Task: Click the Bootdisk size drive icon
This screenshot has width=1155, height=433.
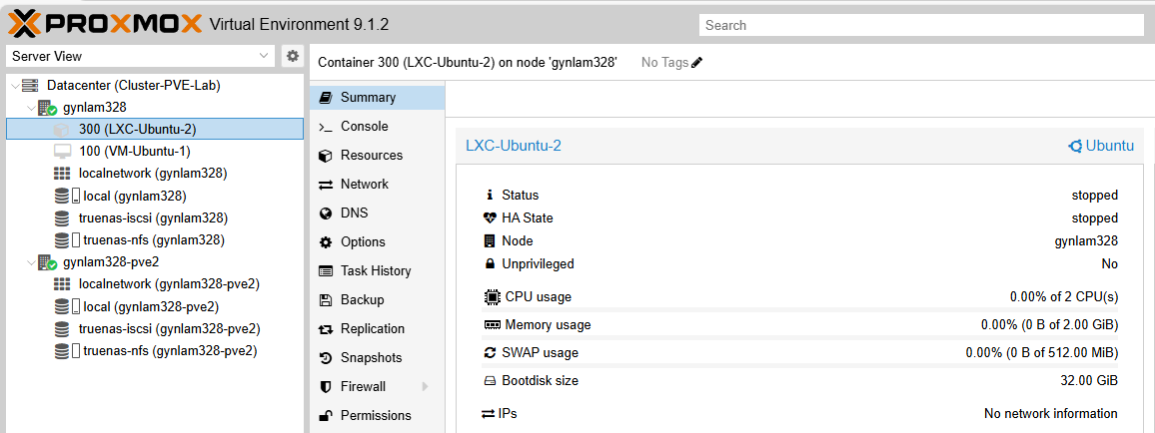Action: coord(490,381)
